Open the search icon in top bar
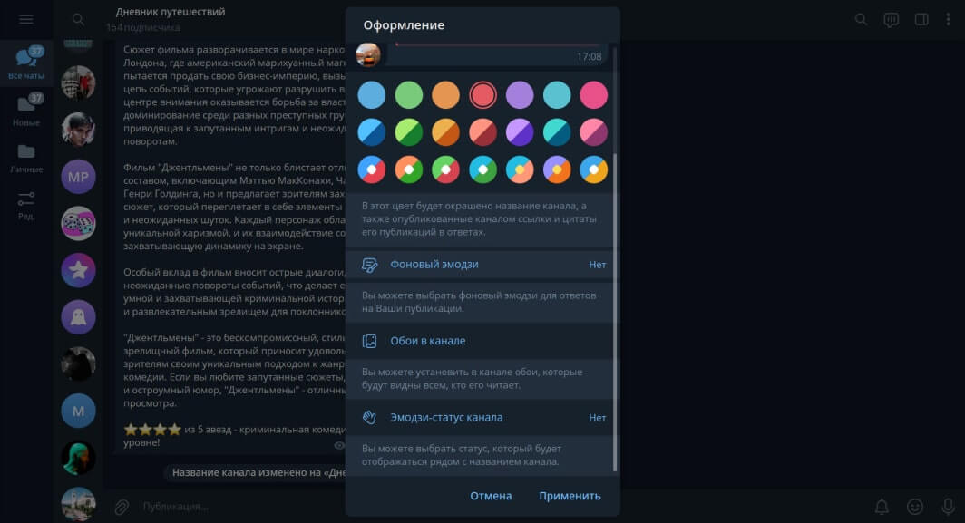The image size is (965, 523). click(861, 20)
